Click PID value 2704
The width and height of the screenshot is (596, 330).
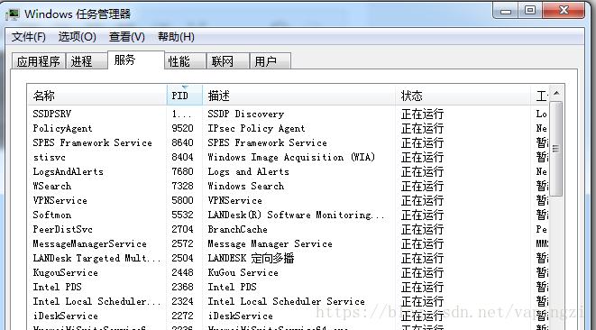182,230
